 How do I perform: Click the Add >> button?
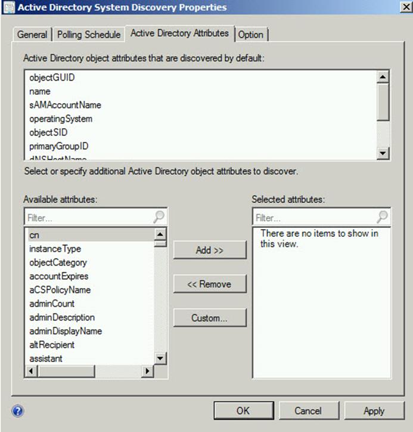tap(210, 250)
